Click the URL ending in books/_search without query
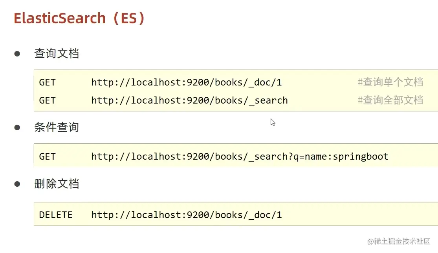 (x=189, y=100)
